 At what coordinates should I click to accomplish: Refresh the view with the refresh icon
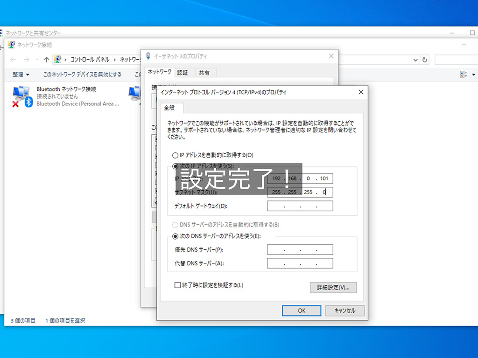[x=424, y=60]
